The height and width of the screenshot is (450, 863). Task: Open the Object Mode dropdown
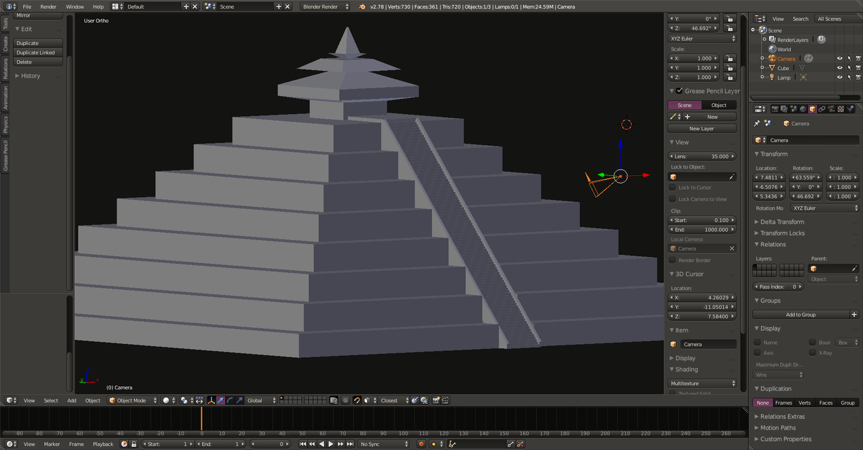click(x=132, y=400)
